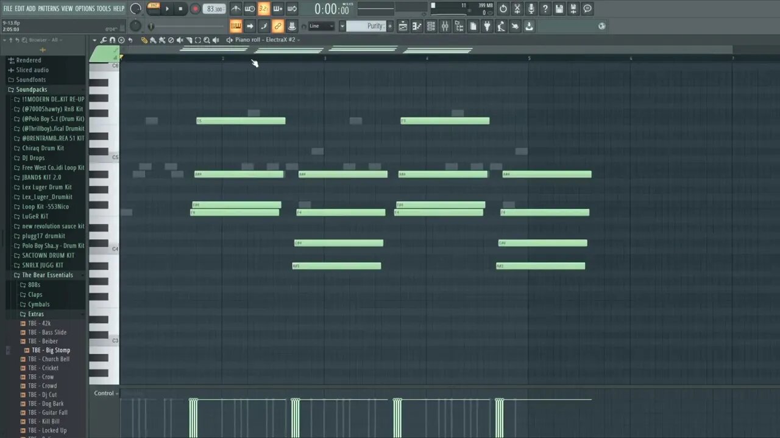Click the save project floppy icon
780x438 pixels.
pos(559,9)
